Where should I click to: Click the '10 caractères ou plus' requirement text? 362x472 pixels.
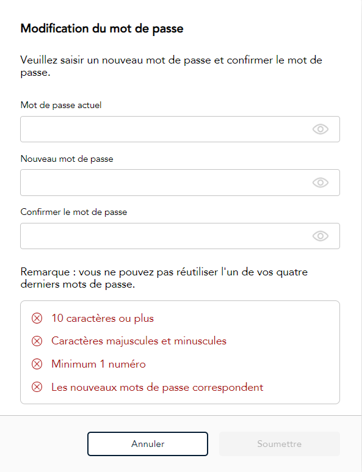(103, 318)
